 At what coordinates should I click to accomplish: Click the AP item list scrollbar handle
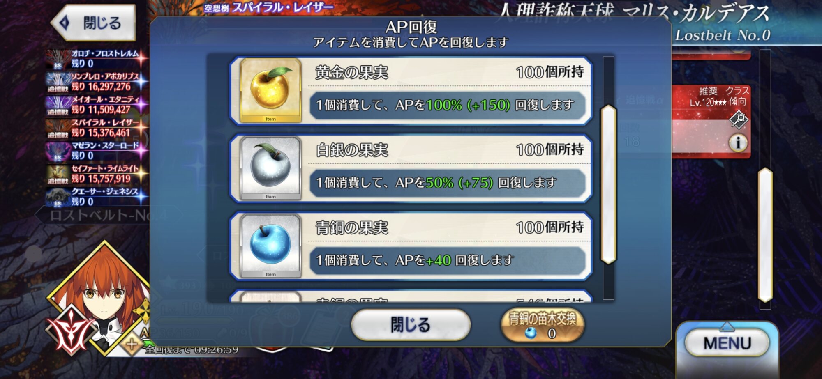608,184
